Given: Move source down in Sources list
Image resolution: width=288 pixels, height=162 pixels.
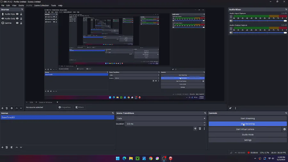Looking at the screenshot, I should pos(21,108).
